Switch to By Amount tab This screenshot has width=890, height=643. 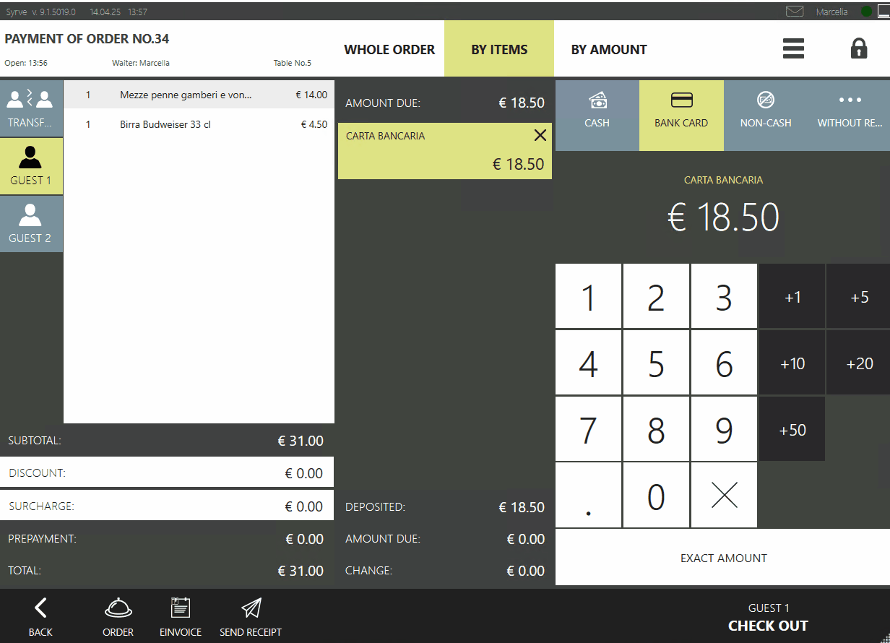coord(609,50)
